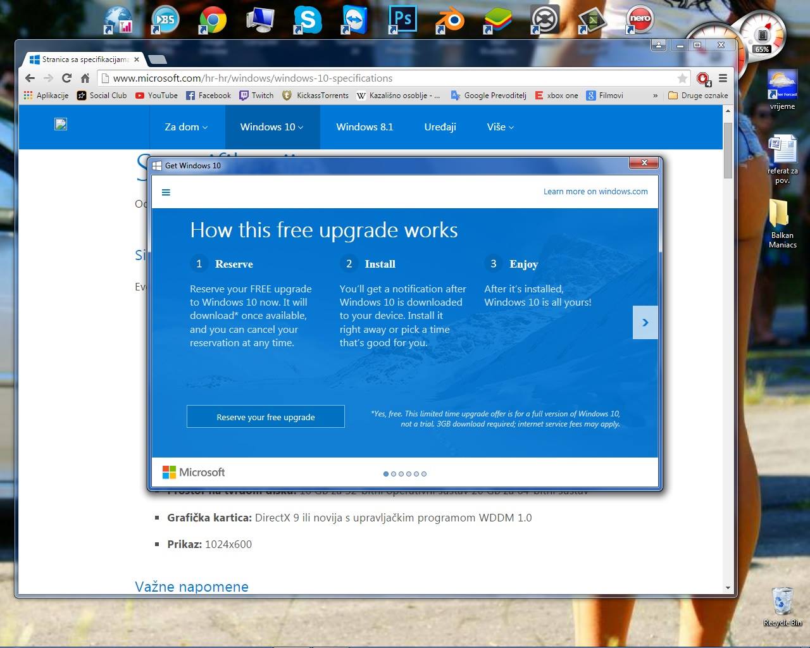This screenshot has width=810, height=648.
Task: Click Chrome's back navigation arrow
Action: point(30,78)
